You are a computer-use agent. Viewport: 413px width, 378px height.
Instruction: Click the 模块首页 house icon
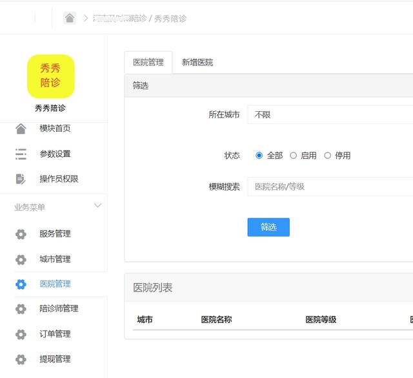click(x=21, y=129)
